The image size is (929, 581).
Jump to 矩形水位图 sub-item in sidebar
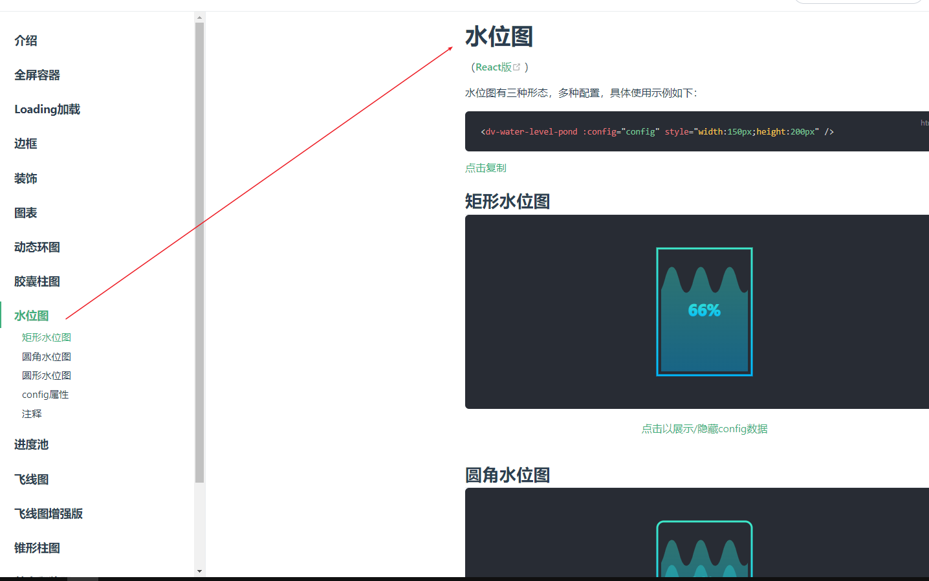click(x=47, y=337)
